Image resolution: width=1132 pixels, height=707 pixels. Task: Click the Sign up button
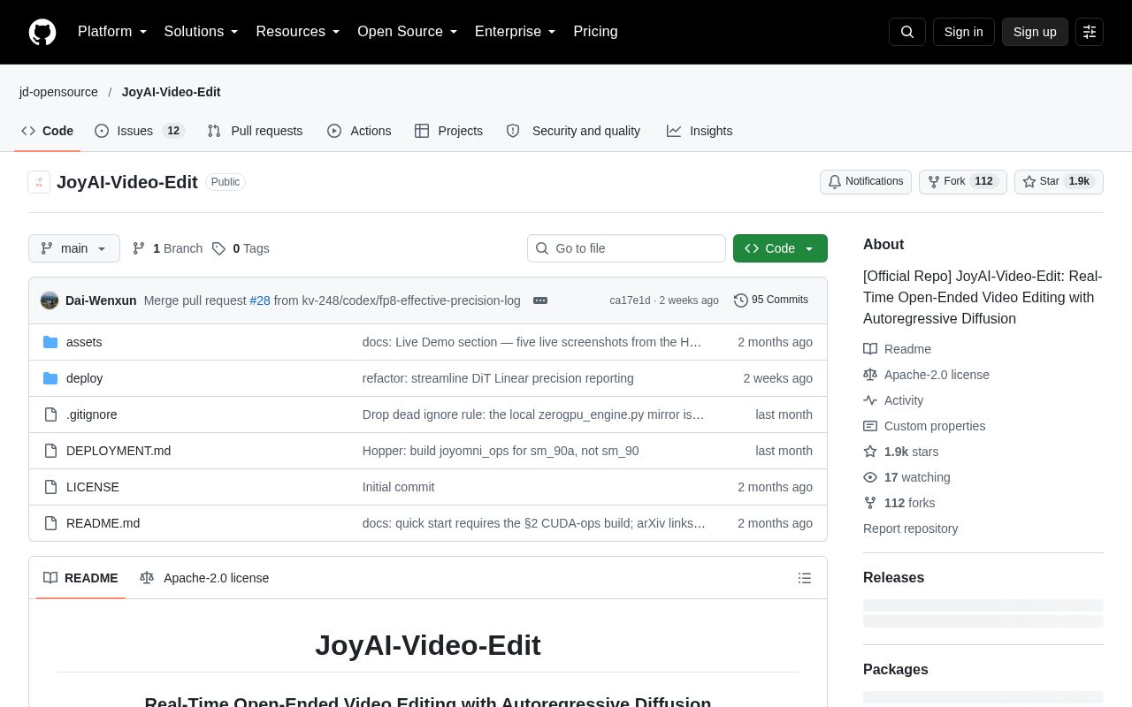point(1035,32)
